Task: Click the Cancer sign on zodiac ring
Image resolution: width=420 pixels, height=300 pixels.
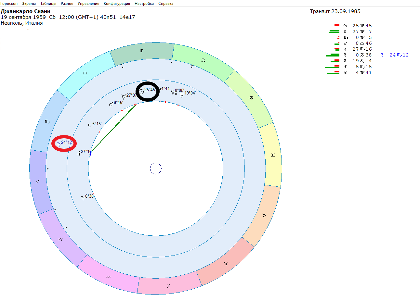Action: coord(251,98)
